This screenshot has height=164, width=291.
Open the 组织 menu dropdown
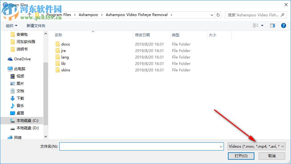click(x=11, y=26)
